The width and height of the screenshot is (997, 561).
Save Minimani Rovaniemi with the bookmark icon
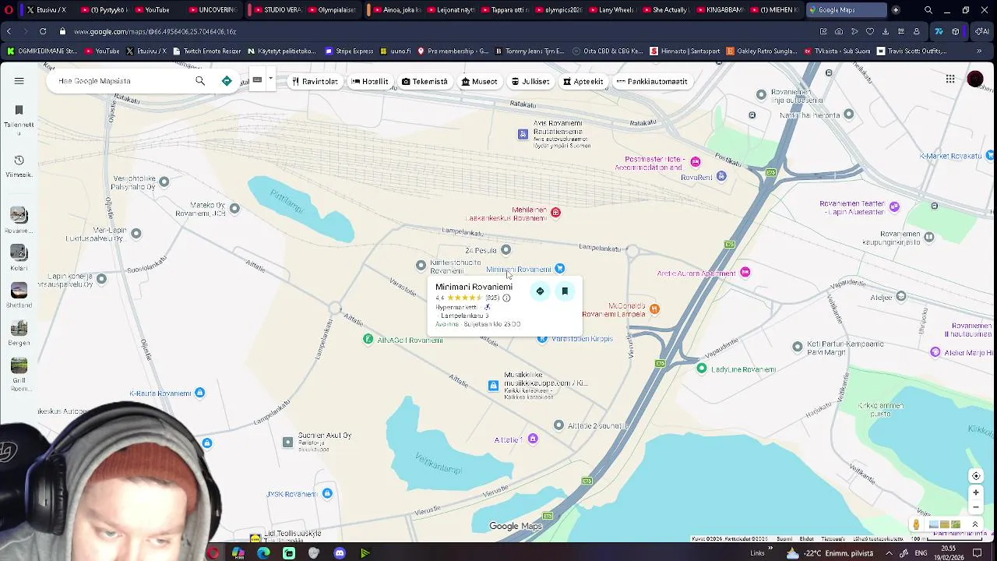[565, 291]
